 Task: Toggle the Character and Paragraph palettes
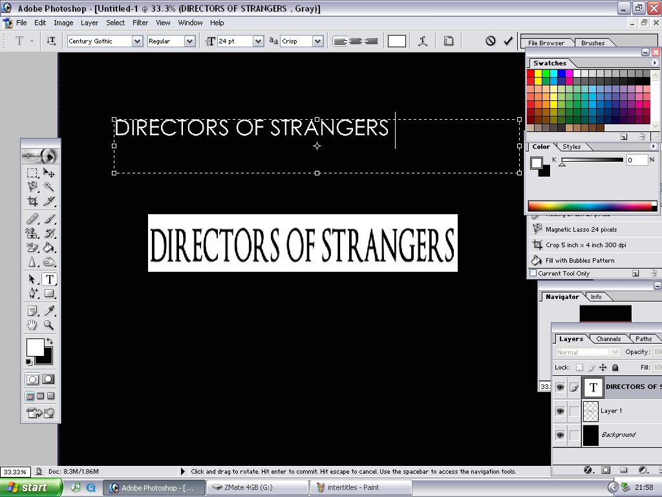coord(449,41)
